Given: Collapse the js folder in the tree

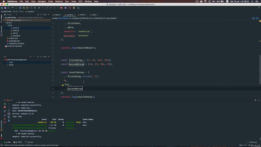Looking at the screenshot, I should (x=7, y=25).
